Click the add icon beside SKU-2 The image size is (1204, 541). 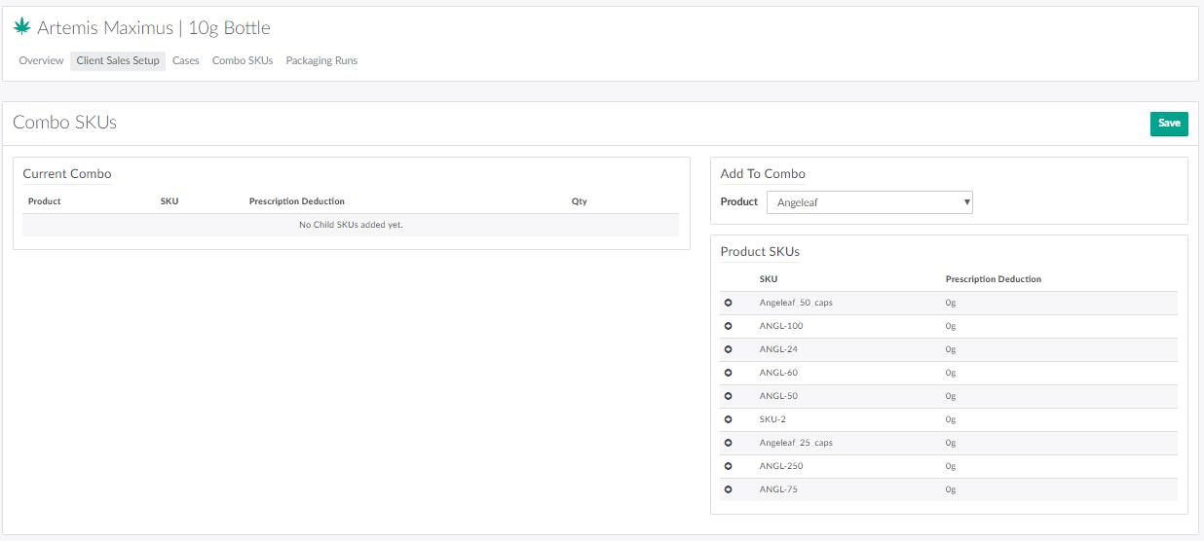[x=728, y=419]
